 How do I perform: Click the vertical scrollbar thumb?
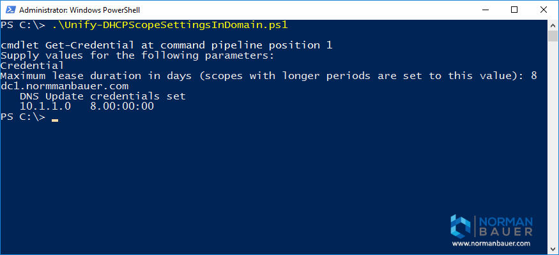tap(553, 36)
